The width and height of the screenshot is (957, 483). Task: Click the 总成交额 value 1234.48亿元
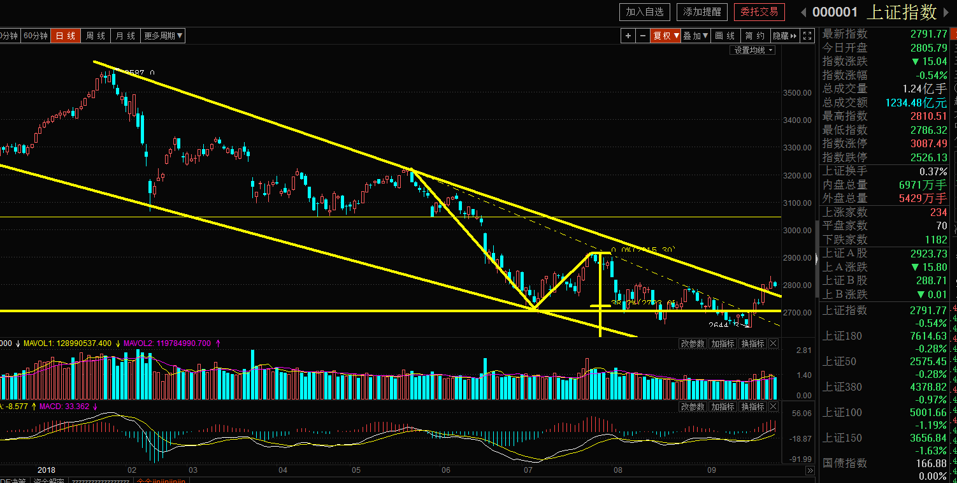pos(916,103)
